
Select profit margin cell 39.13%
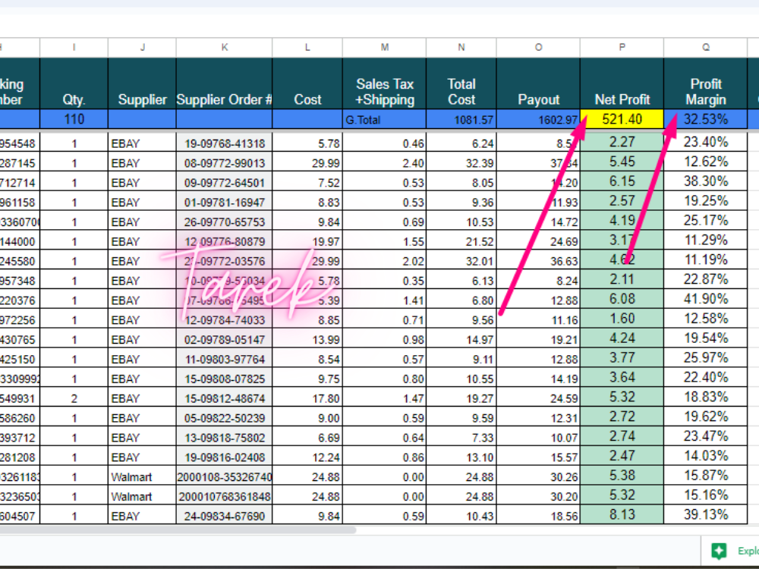tap(706, 515)
